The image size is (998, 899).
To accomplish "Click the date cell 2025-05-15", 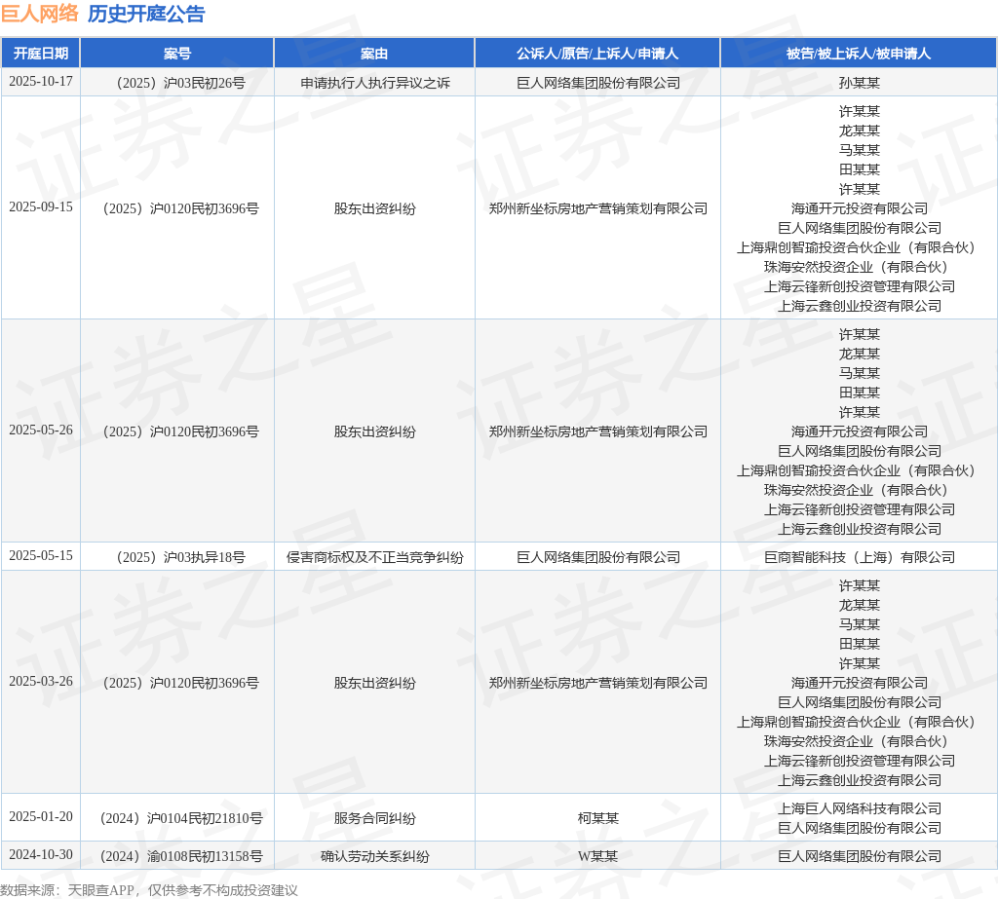I will pyautogui.click(x=41, y=555).
